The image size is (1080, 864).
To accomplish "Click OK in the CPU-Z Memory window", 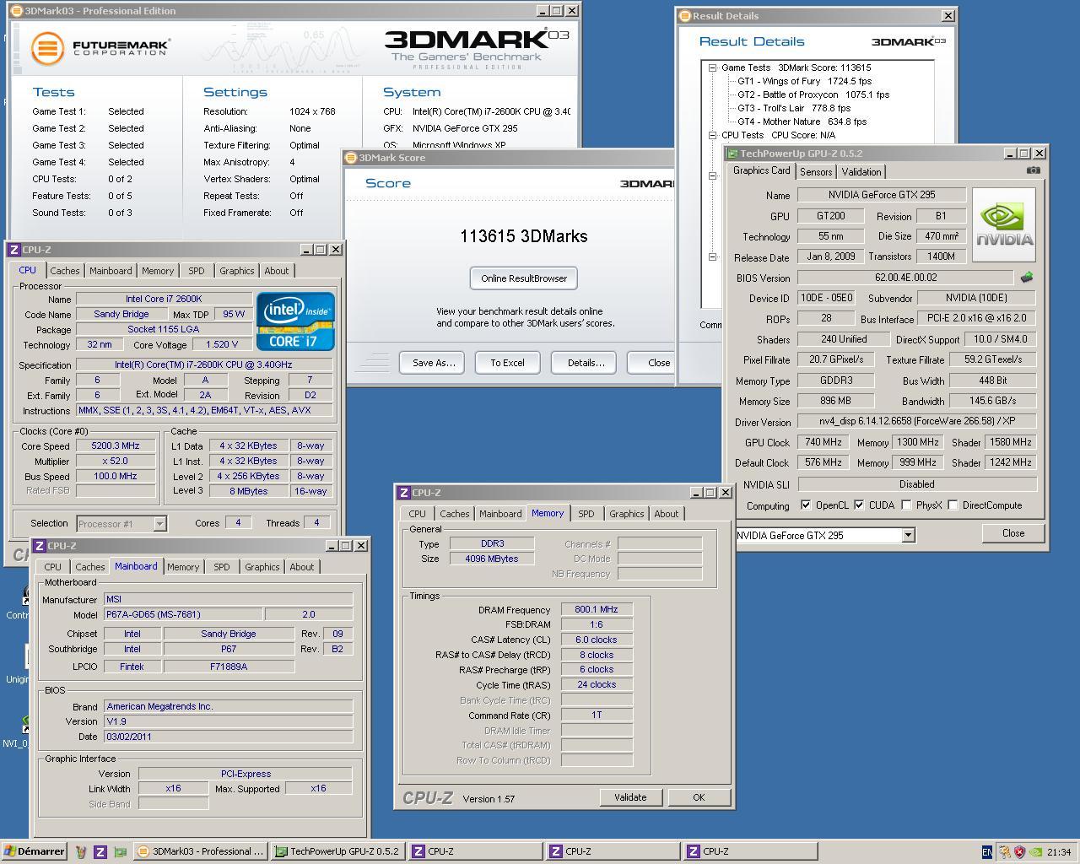I will [x=699, y=797].
